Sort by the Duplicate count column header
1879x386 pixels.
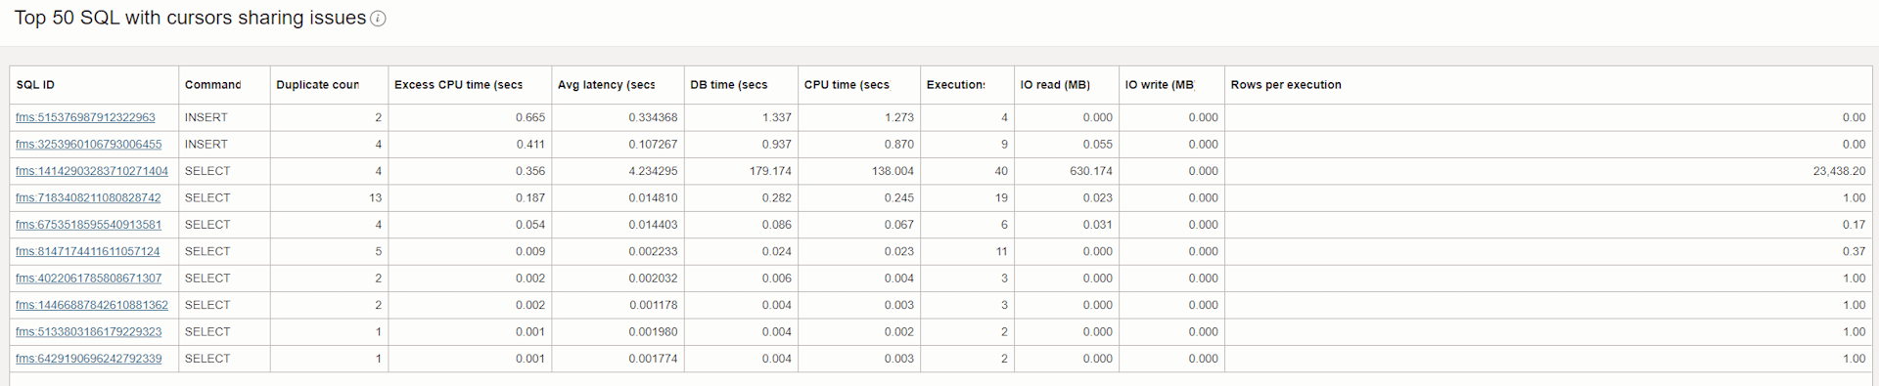tap(329, 85)
